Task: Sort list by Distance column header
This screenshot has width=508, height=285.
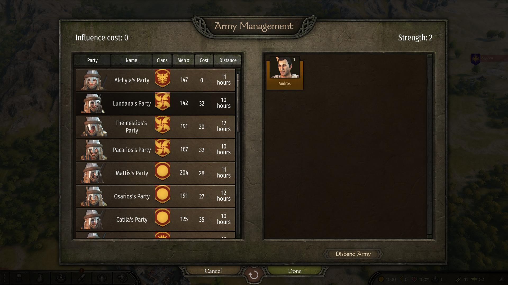Action: [x=228, y=60]
